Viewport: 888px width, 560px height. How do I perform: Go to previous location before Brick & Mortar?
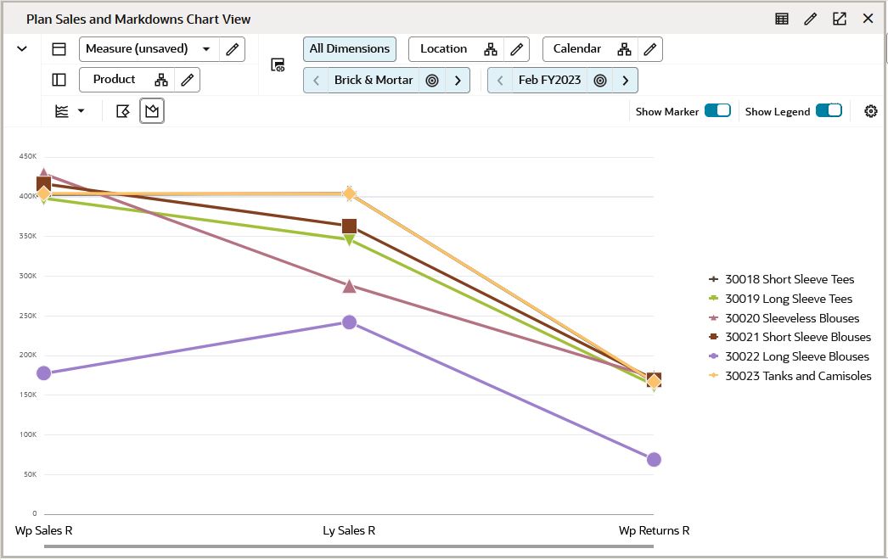pyautogui.click(x=316, y=81)
